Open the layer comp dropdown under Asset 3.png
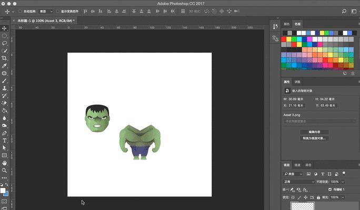This screenshot has height=210, width=360. [x=320, y=121]
